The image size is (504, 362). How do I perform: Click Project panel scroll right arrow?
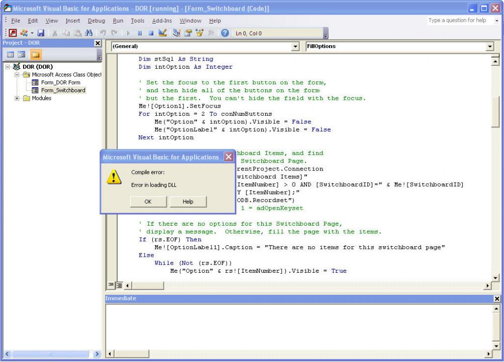click(97, 354)
